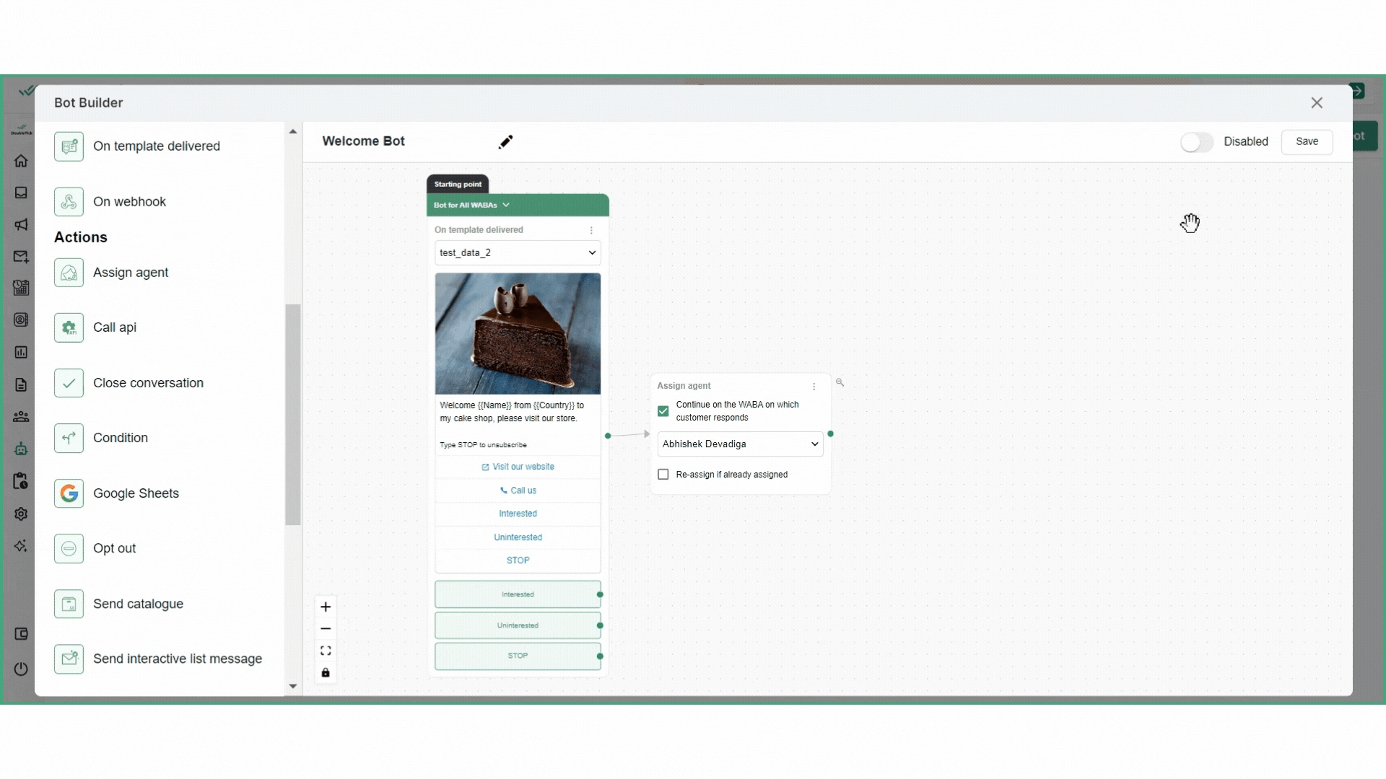Click the fit-view icon on canvas
Screen dimensions: 1386x779
click(x=326, y=651)
